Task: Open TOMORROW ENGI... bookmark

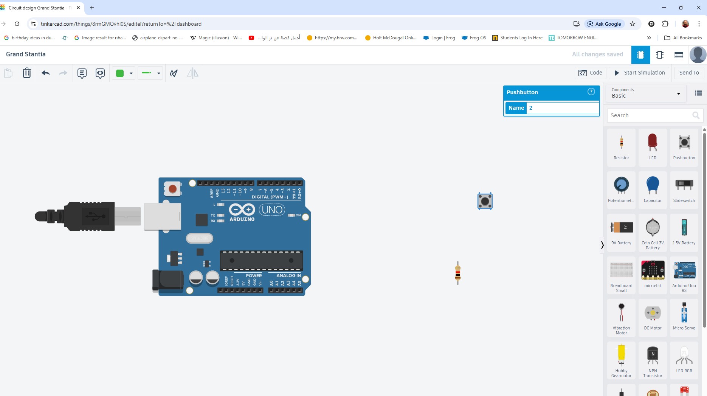Action: [x=573, y=38]
